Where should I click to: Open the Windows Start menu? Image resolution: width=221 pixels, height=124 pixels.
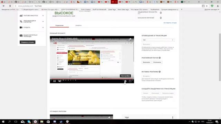(3, 122)
